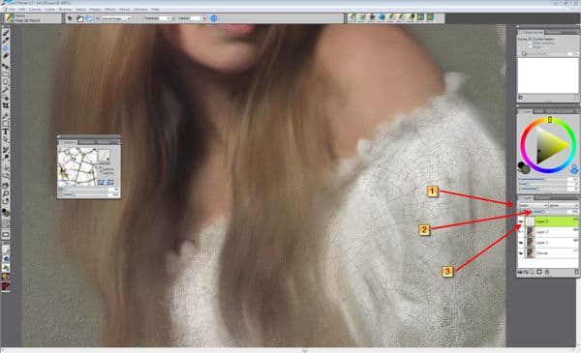Select Current Pattern radio in Clone Source

click(531, 40)
